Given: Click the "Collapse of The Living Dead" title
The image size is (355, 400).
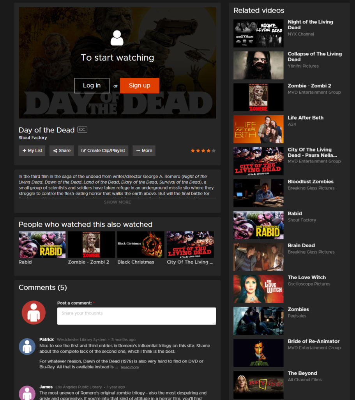Looking at the screenshot, I should pyautogui.click(x=314, y=57).
